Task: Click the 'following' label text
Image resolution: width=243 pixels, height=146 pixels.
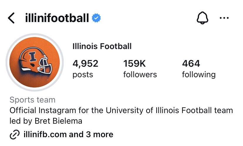Action: pos(199,75)
